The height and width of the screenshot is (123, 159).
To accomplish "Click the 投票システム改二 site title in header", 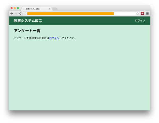I will tap(28, 21).
